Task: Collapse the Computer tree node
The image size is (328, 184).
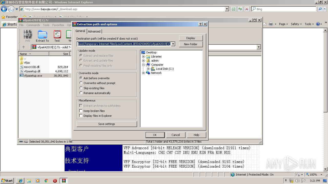Action: (x=143, y=65)
